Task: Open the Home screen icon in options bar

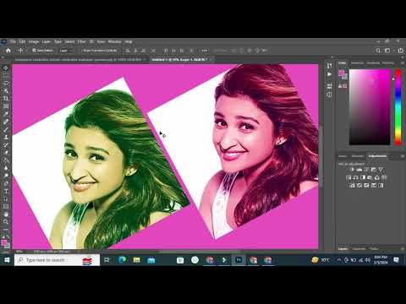Action: tap(8, 51)
